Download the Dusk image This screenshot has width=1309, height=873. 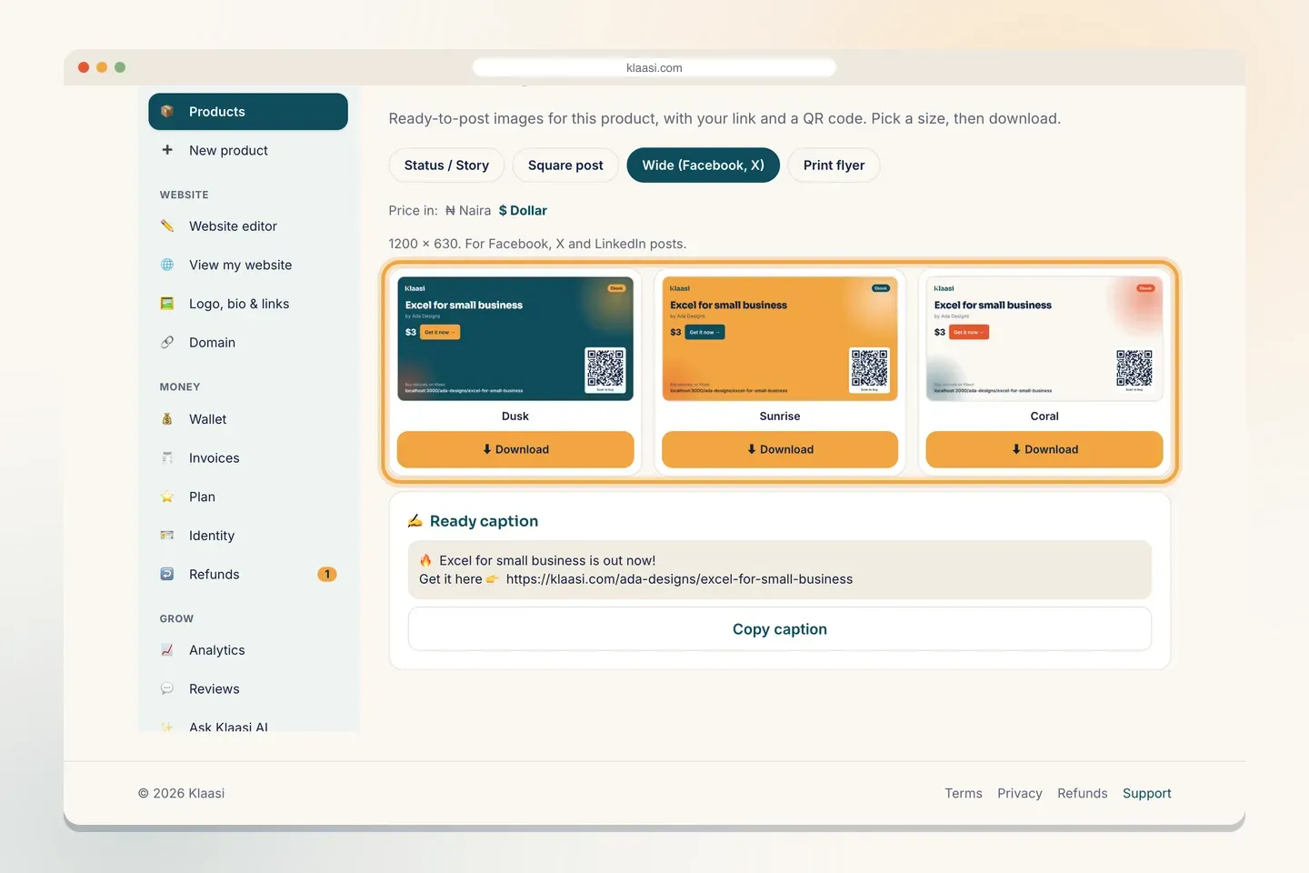coord(515,449)
